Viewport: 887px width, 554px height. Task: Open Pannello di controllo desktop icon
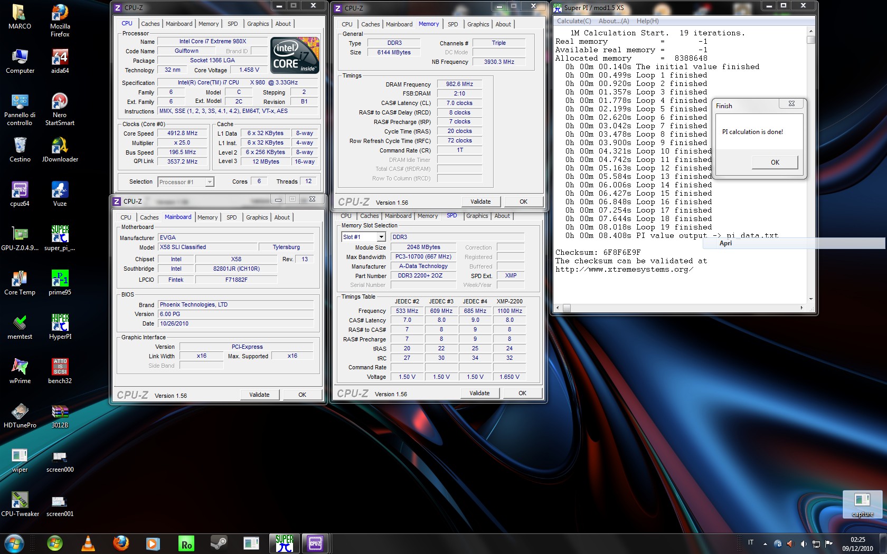pyautogui.click(x=20, y=109)
